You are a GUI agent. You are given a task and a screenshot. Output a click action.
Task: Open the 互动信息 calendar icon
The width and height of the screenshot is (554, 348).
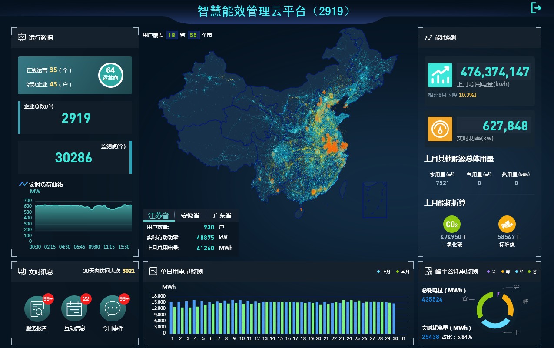[74, 308]
